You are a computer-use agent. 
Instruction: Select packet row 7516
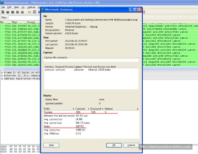click(x=20, y=38)
